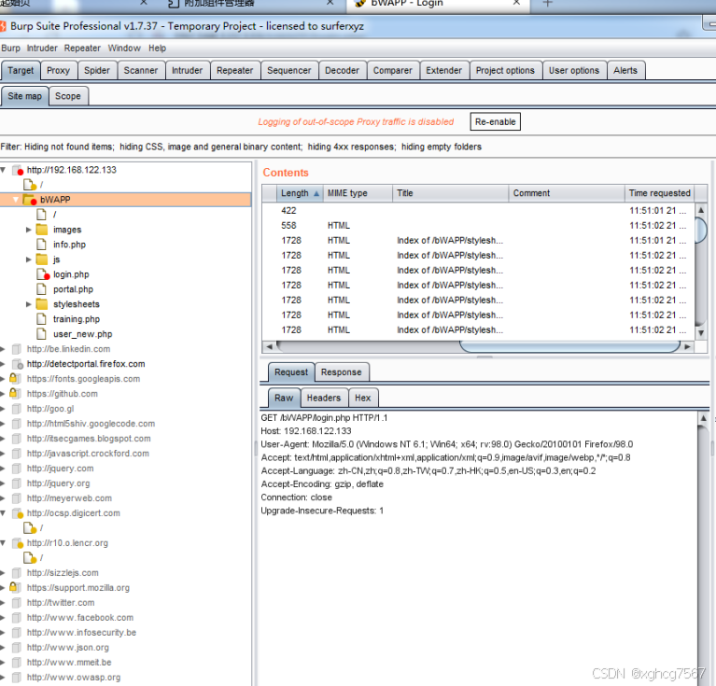This screenshot has width=716, height=686.
Task: Click the Re-enable button
Action: pyautogui.click(x=495, y=122)
